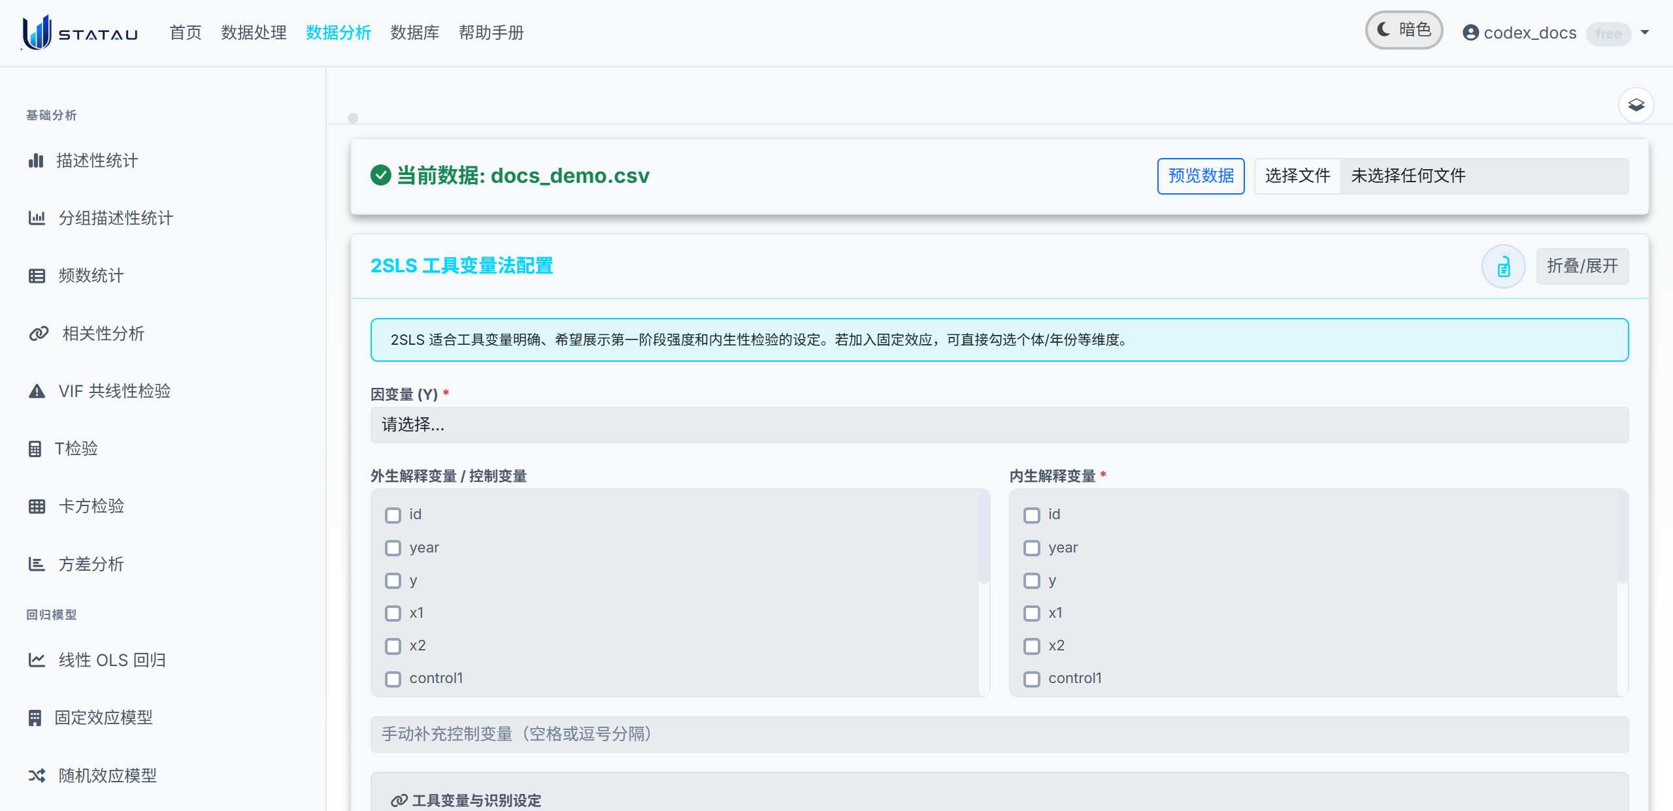Check year in 内生解释变量 list
1673x811 pixels.
1032,548
